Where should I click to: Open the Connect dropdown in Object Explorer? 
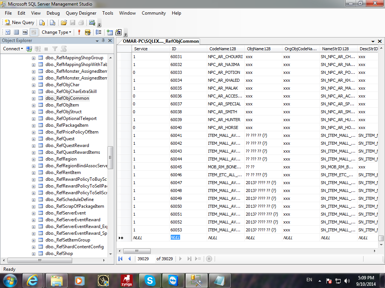pos(13,49)
